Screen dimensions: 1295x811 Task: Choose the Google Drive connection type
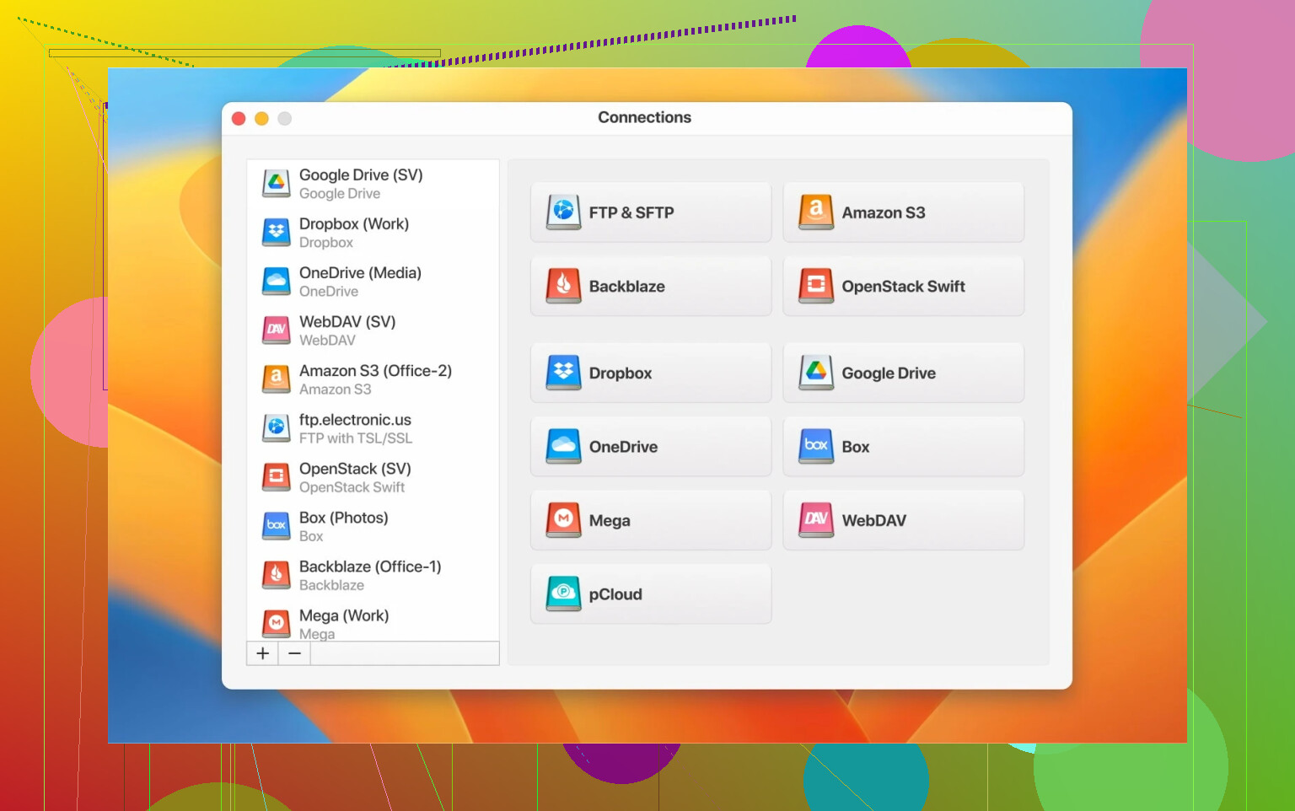tap(903, 373)
